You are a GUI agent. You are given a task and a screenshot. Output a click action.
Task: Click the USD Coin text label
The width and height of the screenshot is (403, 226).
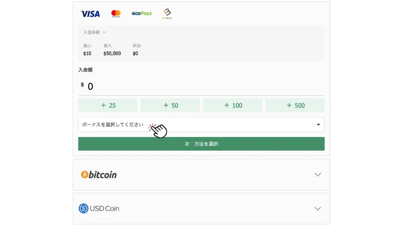tap(105, 208)
